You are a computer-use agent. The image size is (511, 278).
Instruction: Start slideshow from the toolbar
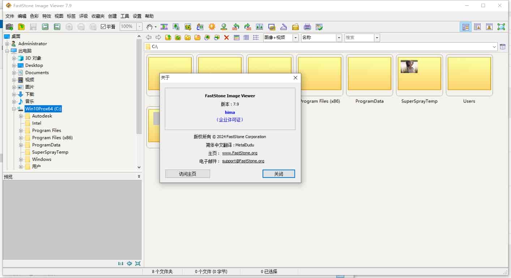click(x=164, y=27)
